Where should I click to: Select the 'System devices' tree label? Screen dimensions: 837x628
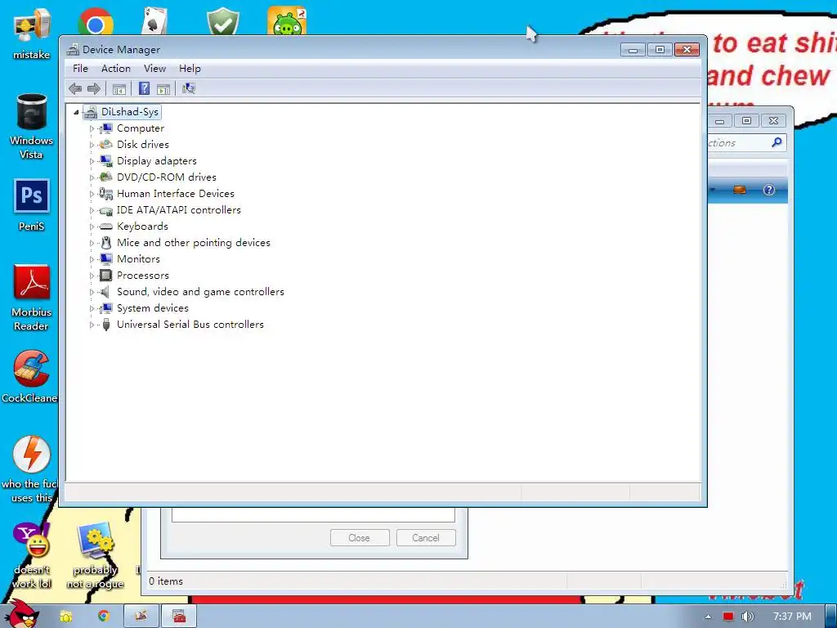pos(153,308)
